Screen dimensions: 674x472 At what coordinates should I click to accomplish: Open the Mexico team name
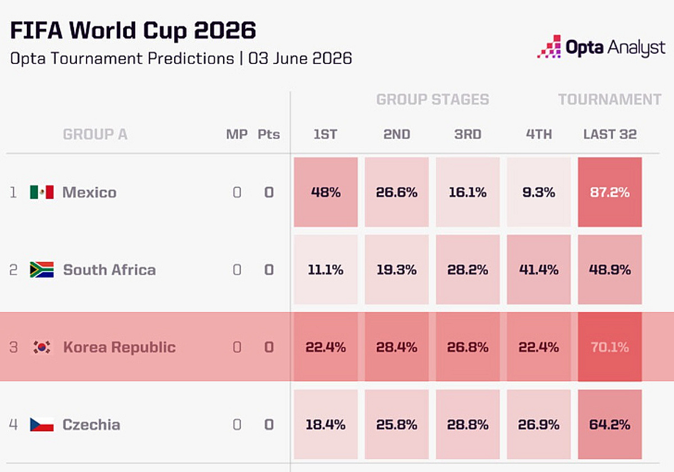[89, 193]
